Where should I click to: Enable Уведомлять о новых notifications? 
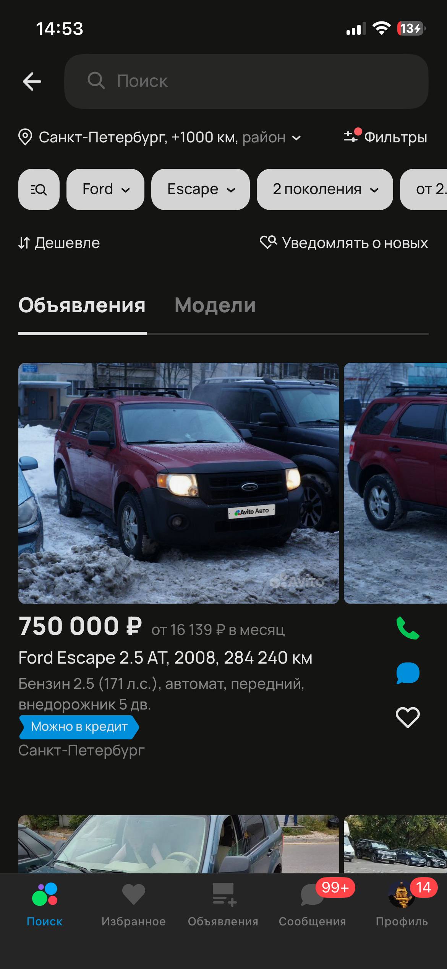point(344,243)
